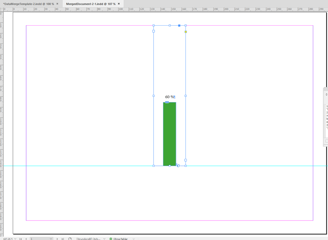Click the circular preflight icon beside Grundprofil
The image size is (328, 240).
(70, 239)
